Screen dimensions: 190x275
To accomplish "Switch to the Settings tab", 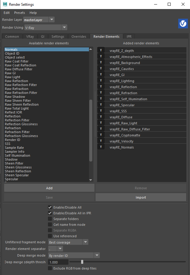I will (58, 37).
